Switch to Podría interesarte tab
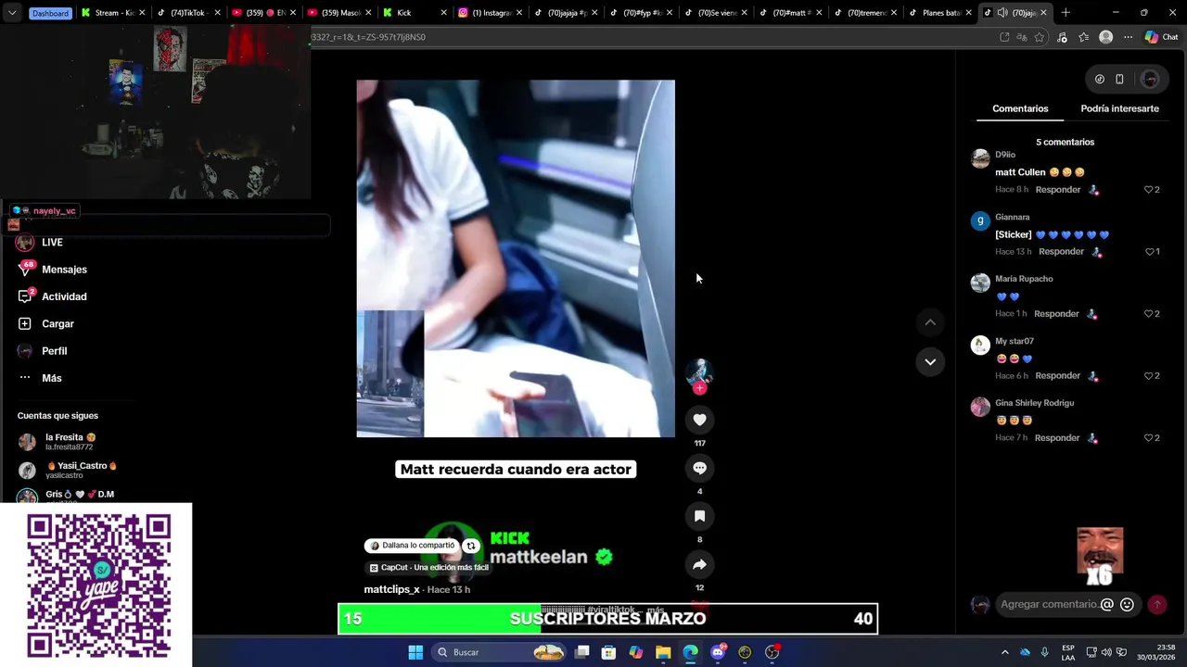The width and height of the screenshot is (1187, 667). 1119,108
